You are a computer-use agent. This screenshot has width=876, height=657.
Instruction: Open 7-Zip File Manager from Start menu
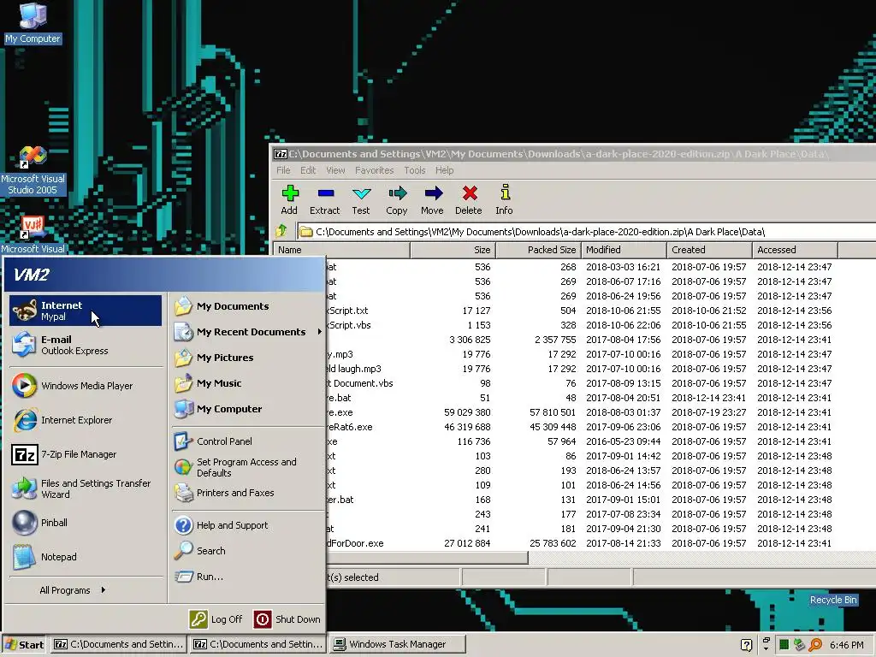tap(86, 454)
